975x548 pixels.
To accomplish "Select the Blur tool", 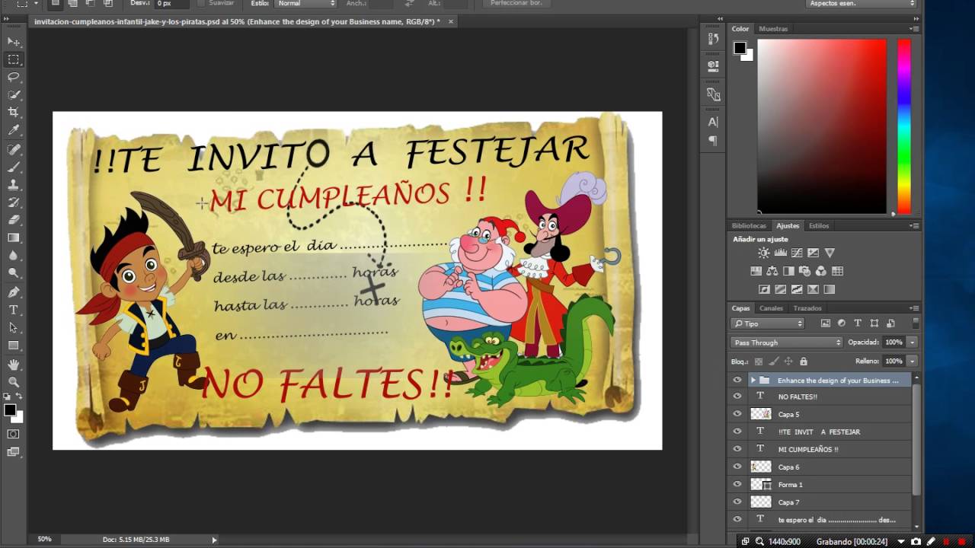I will [x=14, y=256].
